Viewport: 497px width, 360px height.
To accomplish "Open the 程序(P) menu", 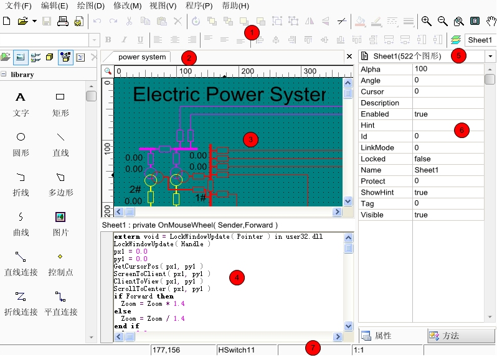I will 199,6.
